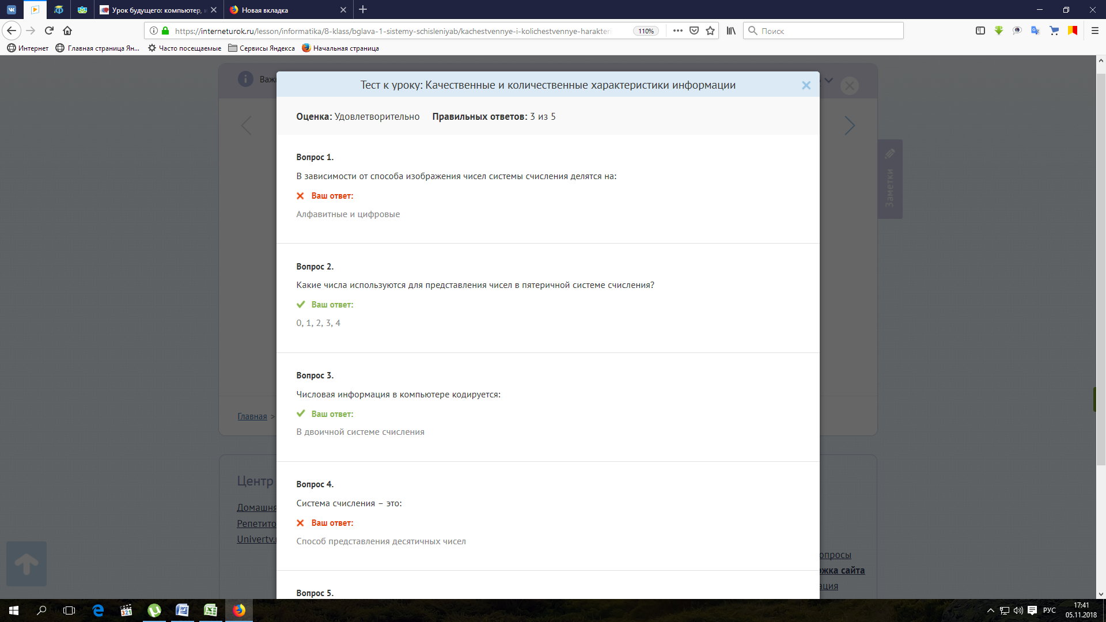
Task: Click the scrollbar up arrow
Action: click(1101, 60)
